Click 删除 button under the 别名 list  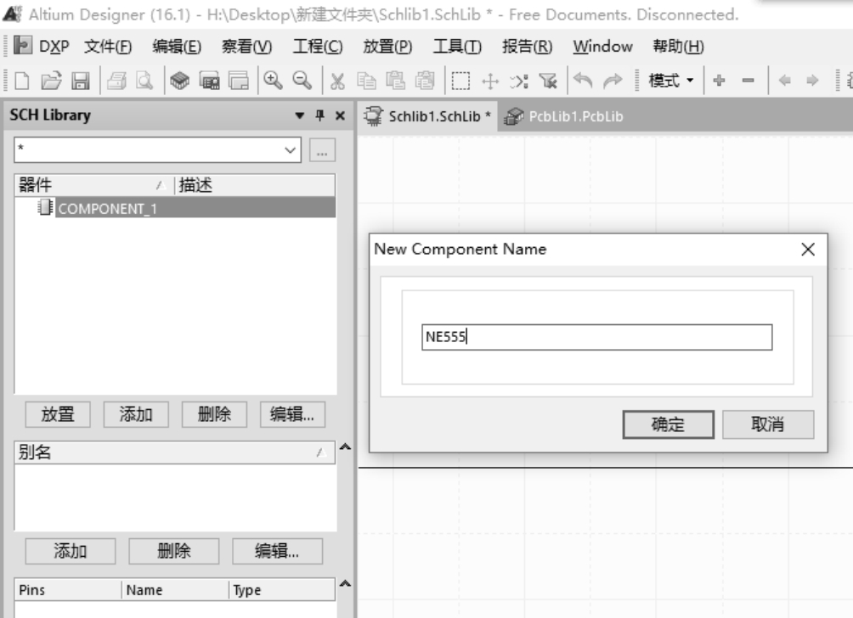pos(174,551)
